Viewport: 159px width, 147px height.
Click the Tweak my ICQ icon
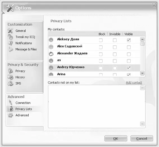[10, 37]
